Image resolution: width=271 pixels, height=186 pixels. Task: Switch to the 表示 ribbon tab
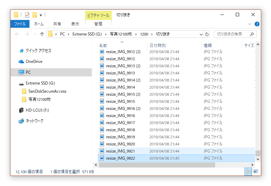[75, 24]
